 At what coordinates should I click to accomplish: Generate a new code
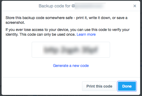point(71,66)
